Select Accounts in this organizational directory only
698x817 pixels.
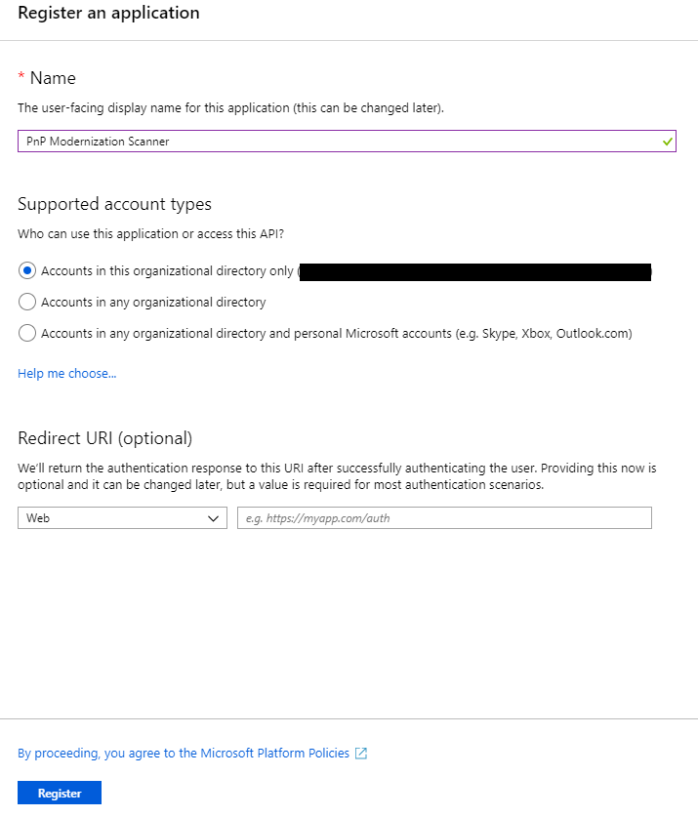[x=28, y=270]
